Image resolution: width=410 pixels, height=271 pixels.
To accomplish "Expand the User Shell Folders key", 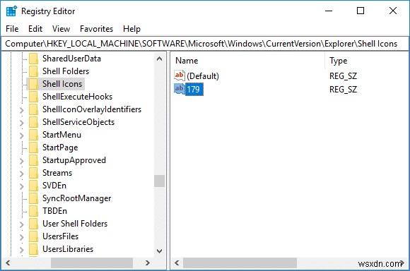I will click(x=22, y=224).
